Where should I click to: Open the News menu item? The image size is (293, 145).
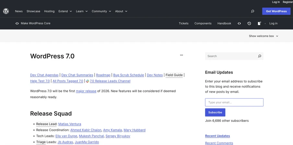pyautogui.click(x=19, y=11)
